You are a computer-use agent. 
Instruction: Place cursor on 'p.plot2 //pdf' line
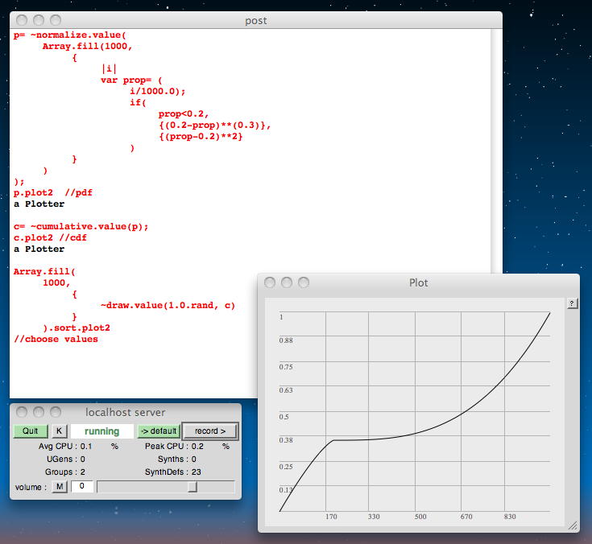(47, 193)
